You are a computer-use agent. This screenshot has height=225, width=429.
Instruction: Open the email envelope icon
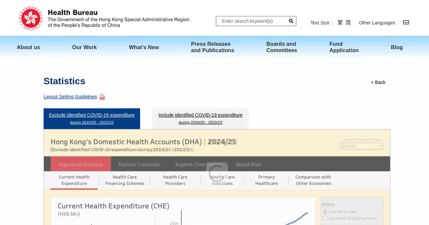[406, 22]
